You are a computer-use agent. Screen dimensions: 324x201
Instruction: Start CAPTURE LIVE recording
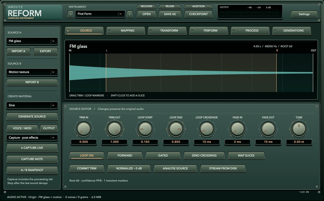tap(32, 148)
